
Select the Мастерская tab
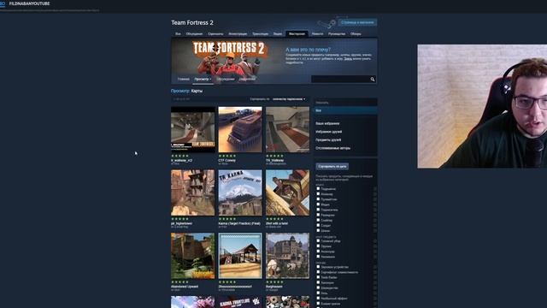point(297,34)
